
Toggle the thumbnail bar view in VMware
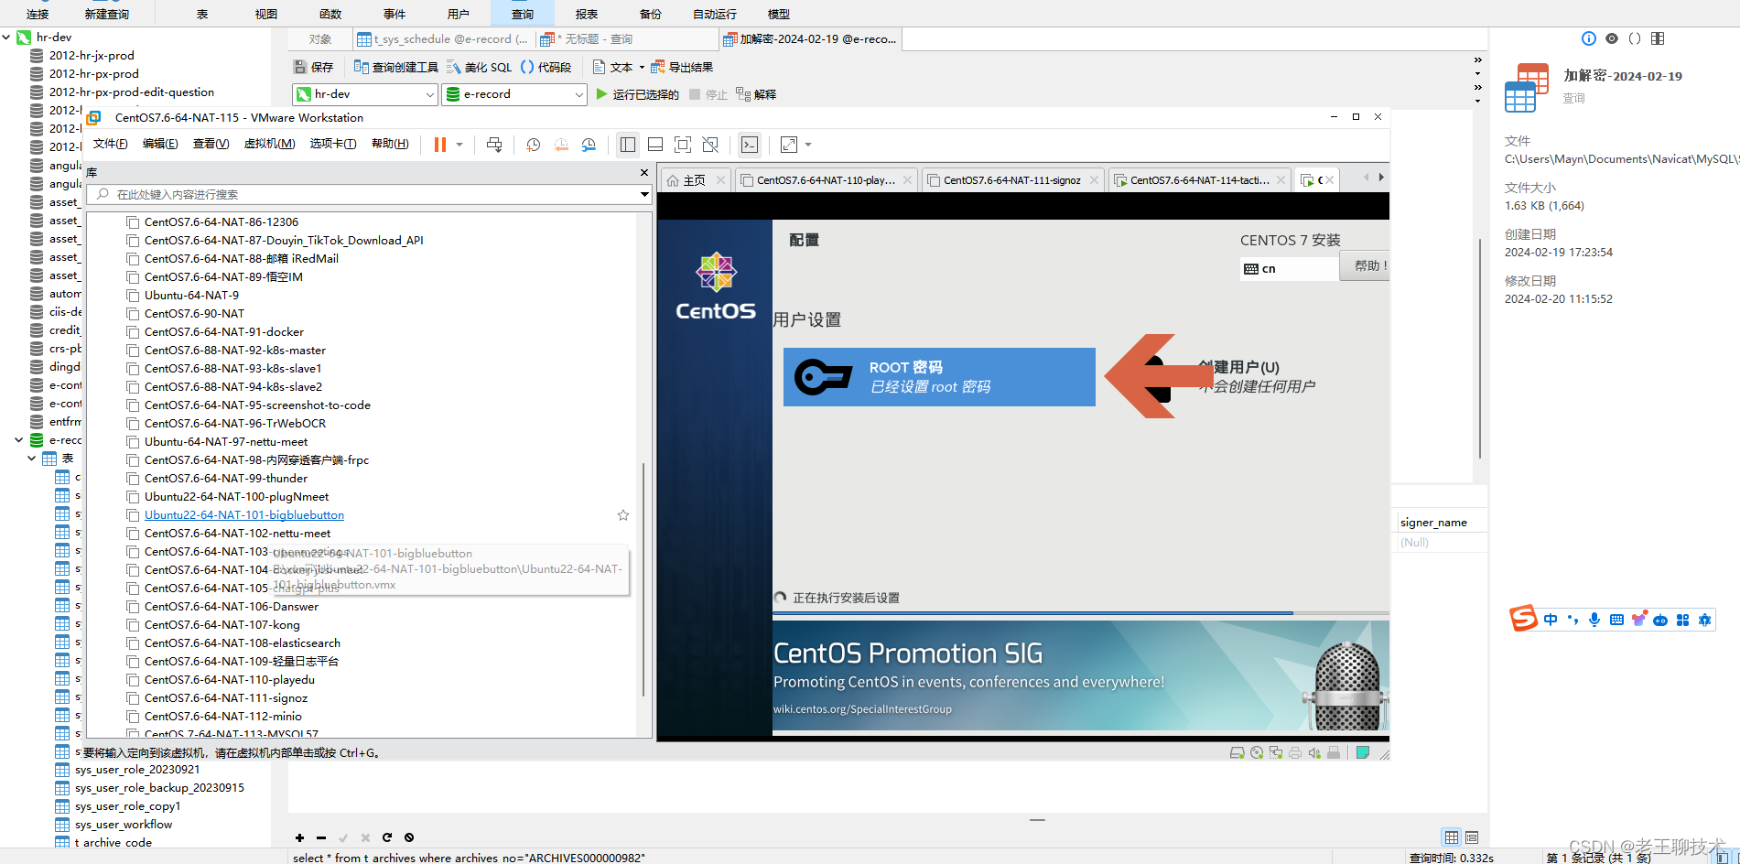655,145
